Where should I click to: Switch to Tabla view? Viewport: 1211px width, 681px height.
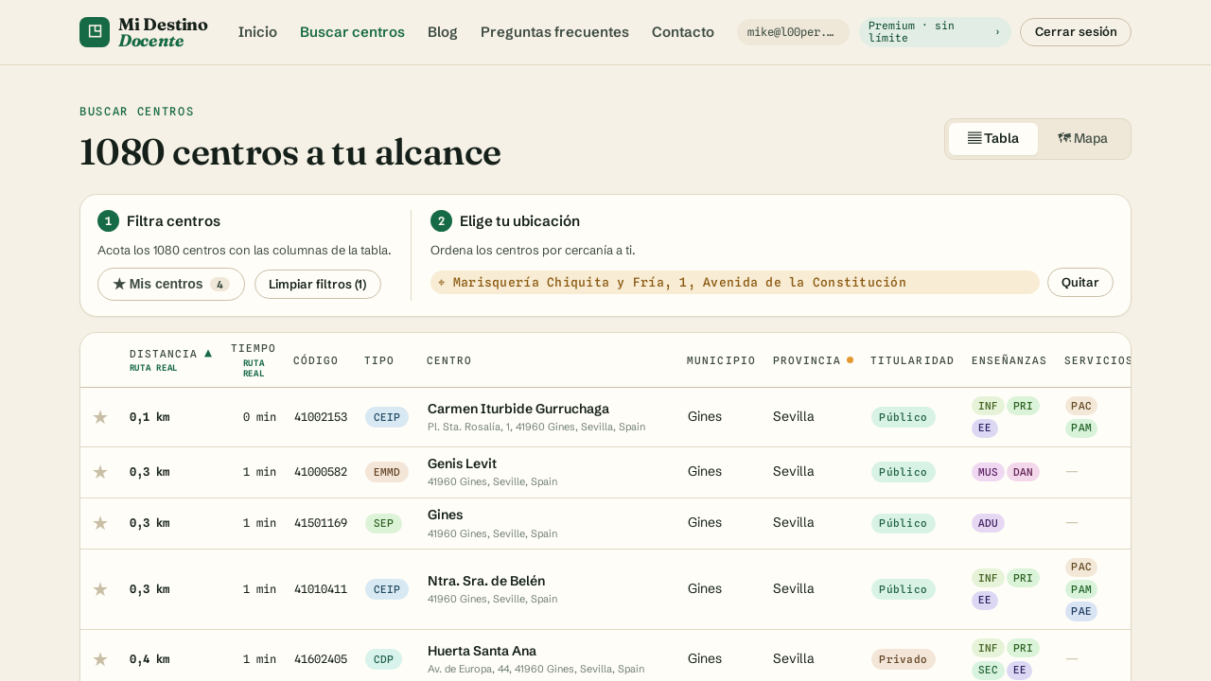[x=993, y=139]
